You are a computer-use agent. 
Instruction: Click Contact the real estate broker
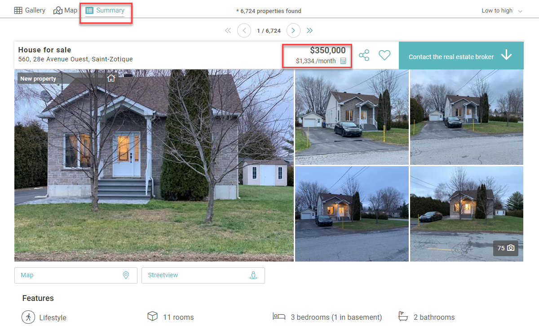point(461,56)
